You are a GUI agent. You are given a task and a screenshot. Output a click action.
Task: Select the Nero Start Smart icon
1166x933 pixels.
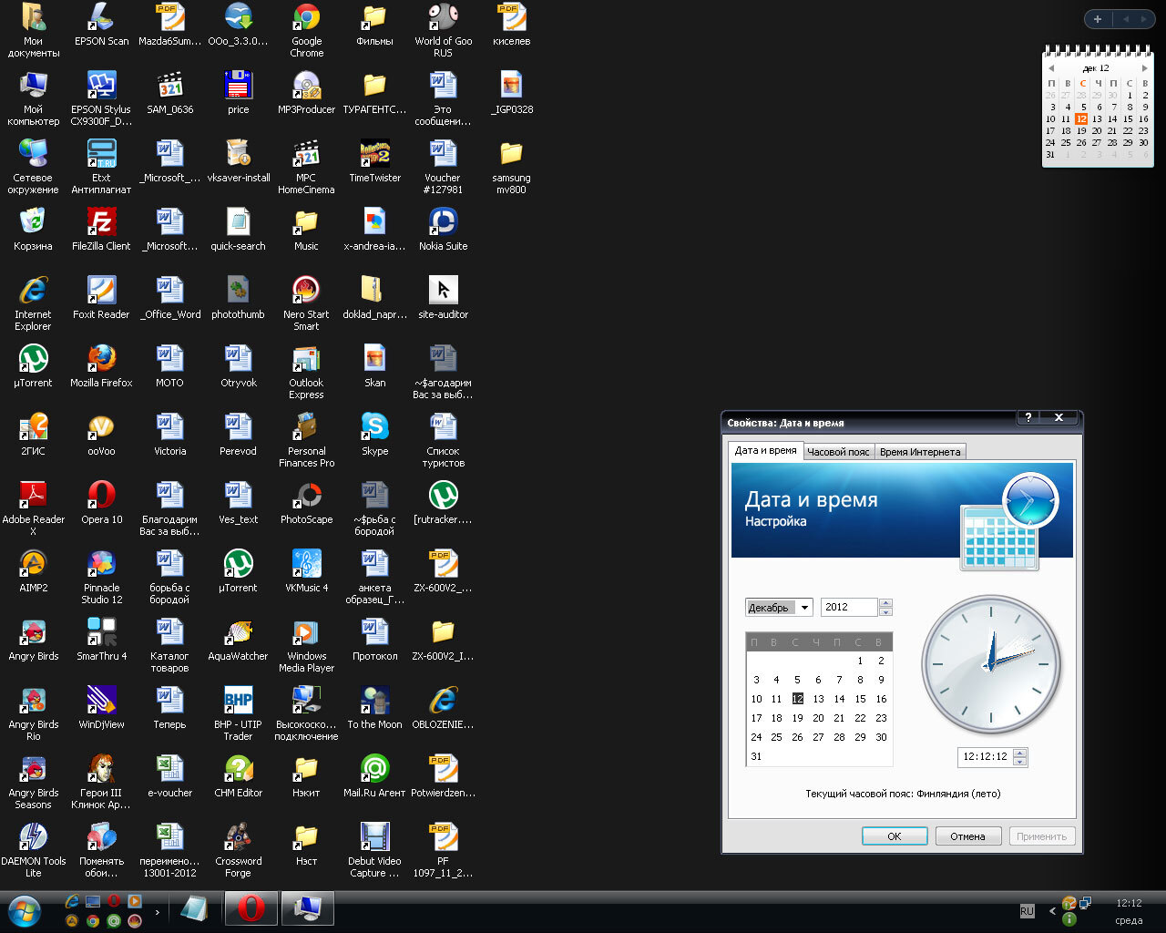(306, 303)
